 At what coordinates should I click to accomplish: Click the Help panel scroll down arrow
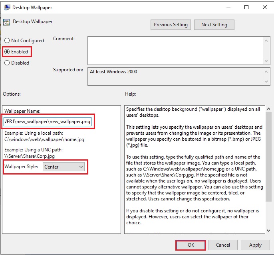tap(268, 230)
